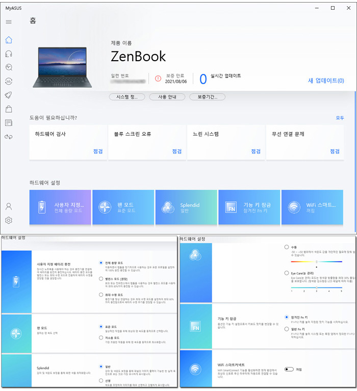357x391 pixels.
Task: Click the 도움이 필요하십니까? heading
Action: coord(53,118)
